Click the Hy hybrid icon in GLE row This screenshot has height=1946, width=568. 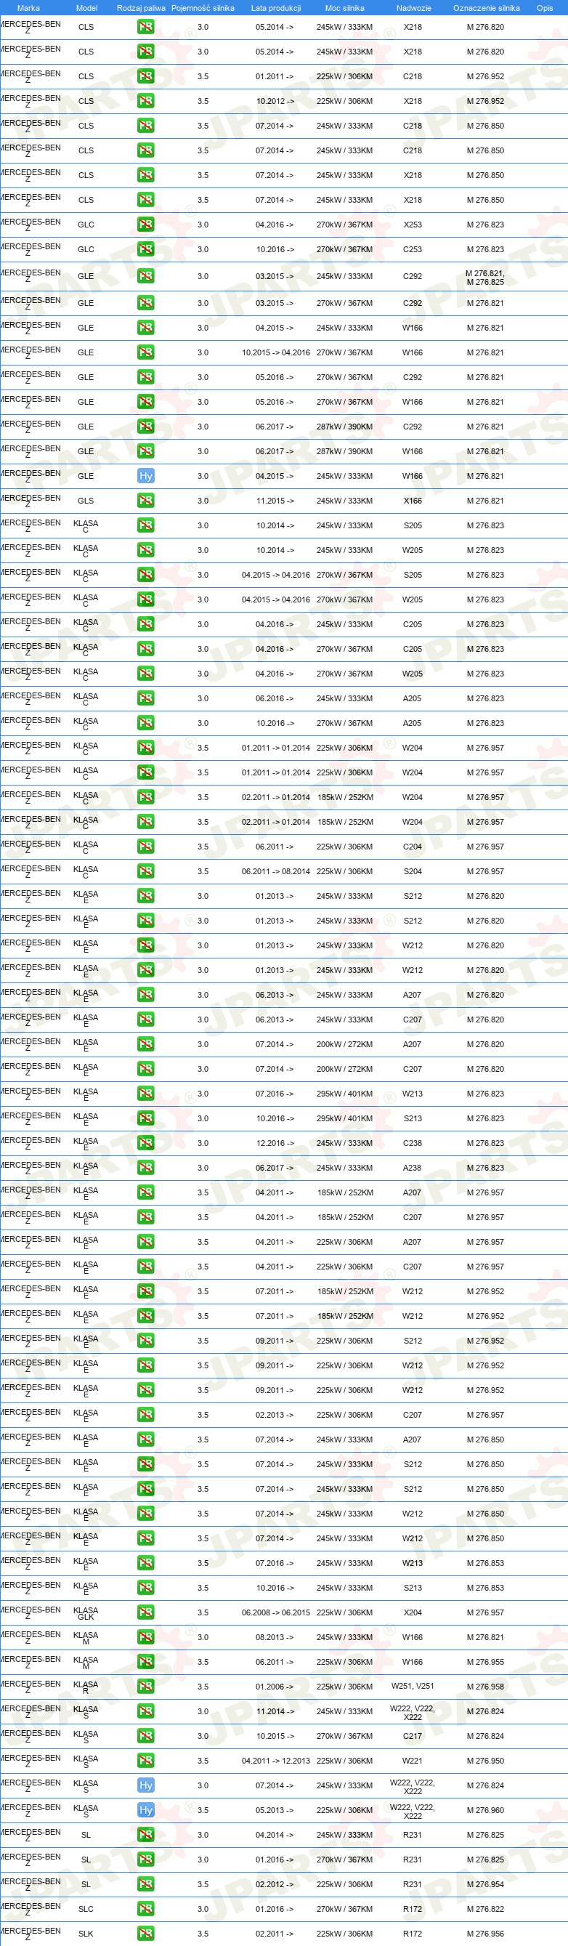click(x=146, y=476)
